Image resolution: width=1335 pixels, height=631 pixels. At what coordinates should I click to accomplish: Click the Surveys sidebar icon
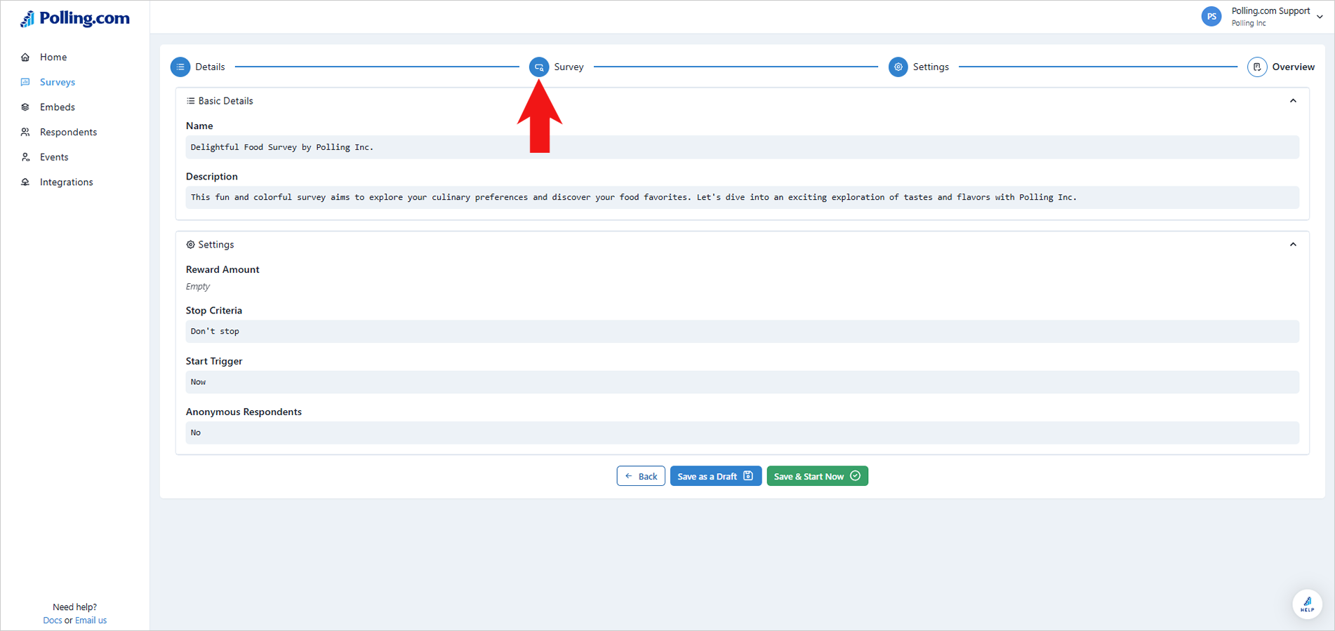pos(25,82)
